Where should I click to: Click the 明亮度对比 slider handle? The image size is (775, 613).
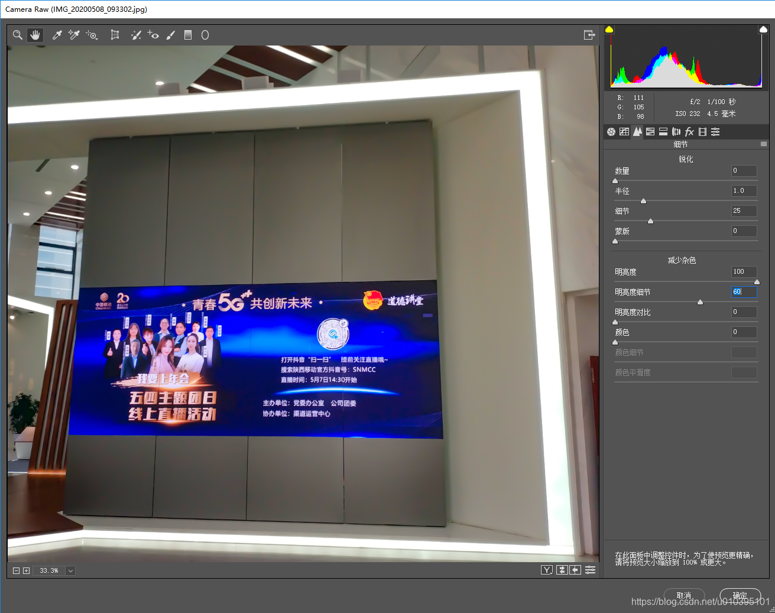pos(615,323)
